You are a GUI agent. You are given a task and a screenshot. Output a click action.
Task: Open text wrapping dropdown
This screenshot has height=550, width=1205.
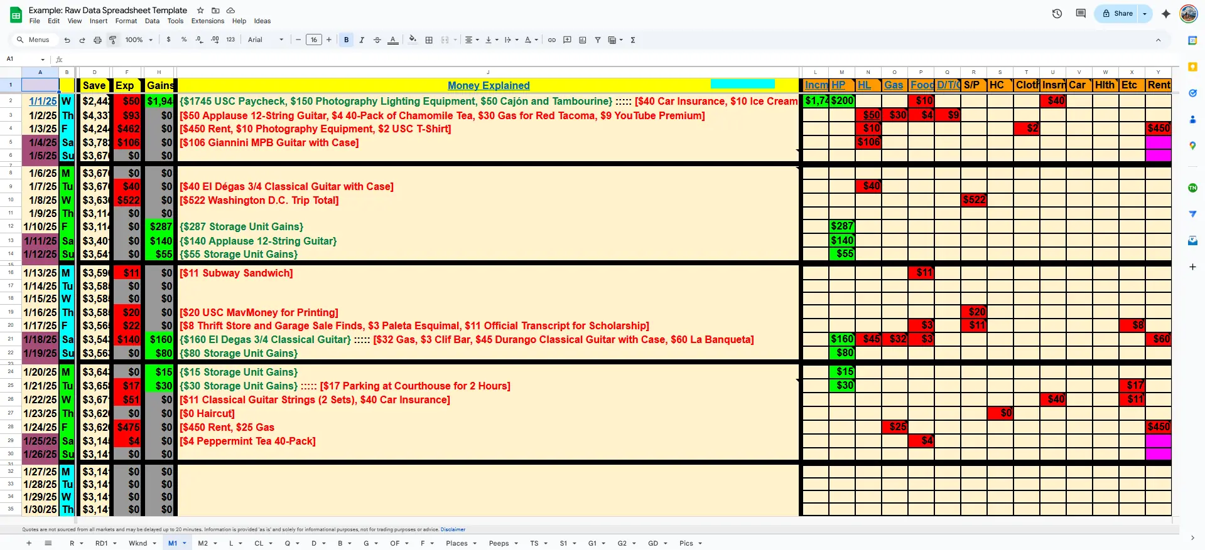pyautogui.click(x=512, y=40)
